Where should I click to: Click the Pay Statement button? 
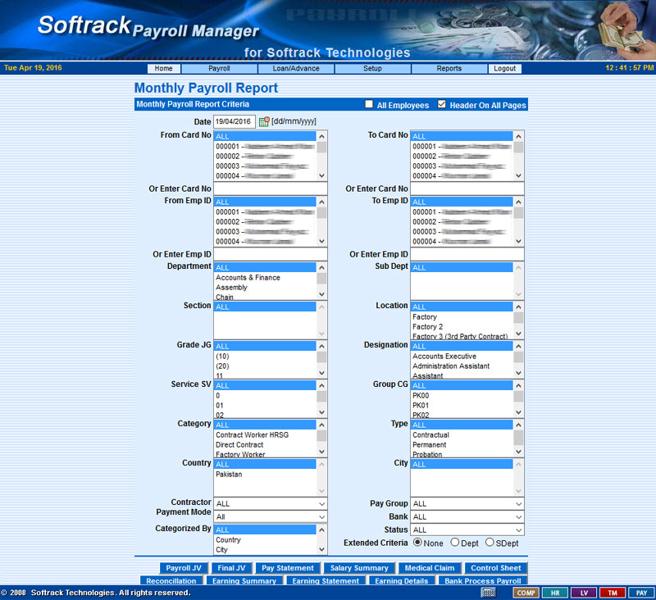point(287,568)
